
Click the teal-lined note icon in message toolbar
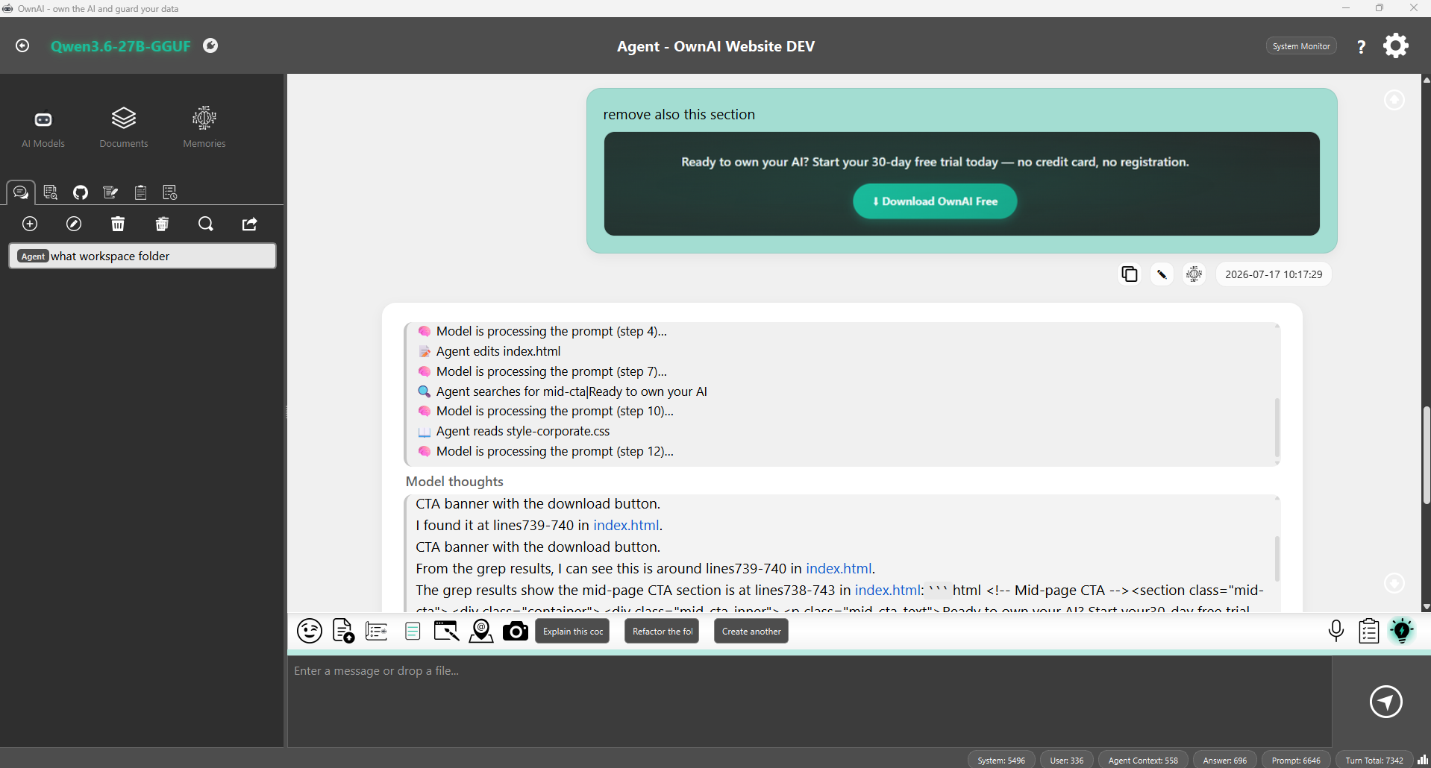click(x=413, y=632)
